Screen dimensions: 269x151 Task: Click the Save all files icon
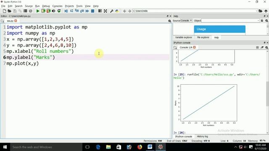pos(20,11)
